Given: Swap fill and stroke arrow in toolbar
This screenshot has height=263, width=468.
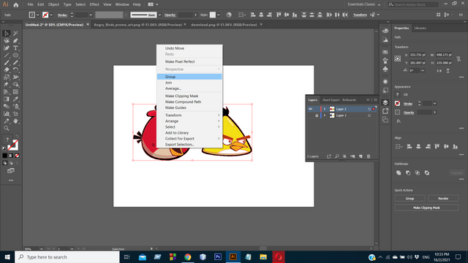Looking at the screenshot, I should 17,137.
